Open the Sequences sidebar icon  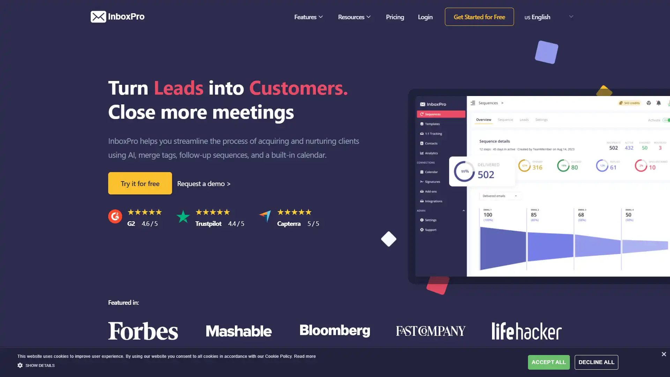422,114
